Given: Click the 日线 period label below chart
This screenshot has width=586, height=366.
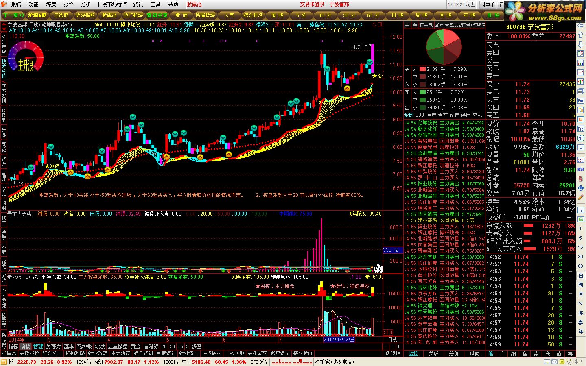Looking at the screenshot, I should click(x=393, y=339).
